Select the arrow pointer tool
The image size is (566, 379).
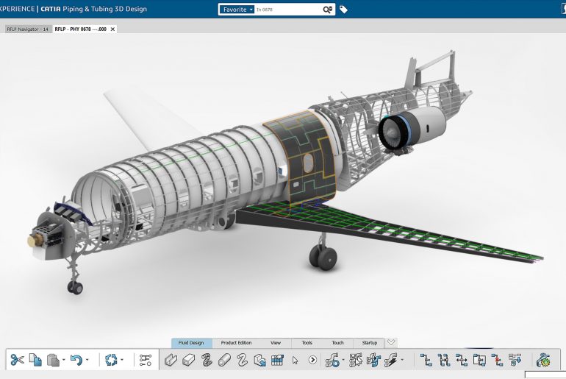tap(295, 360)
